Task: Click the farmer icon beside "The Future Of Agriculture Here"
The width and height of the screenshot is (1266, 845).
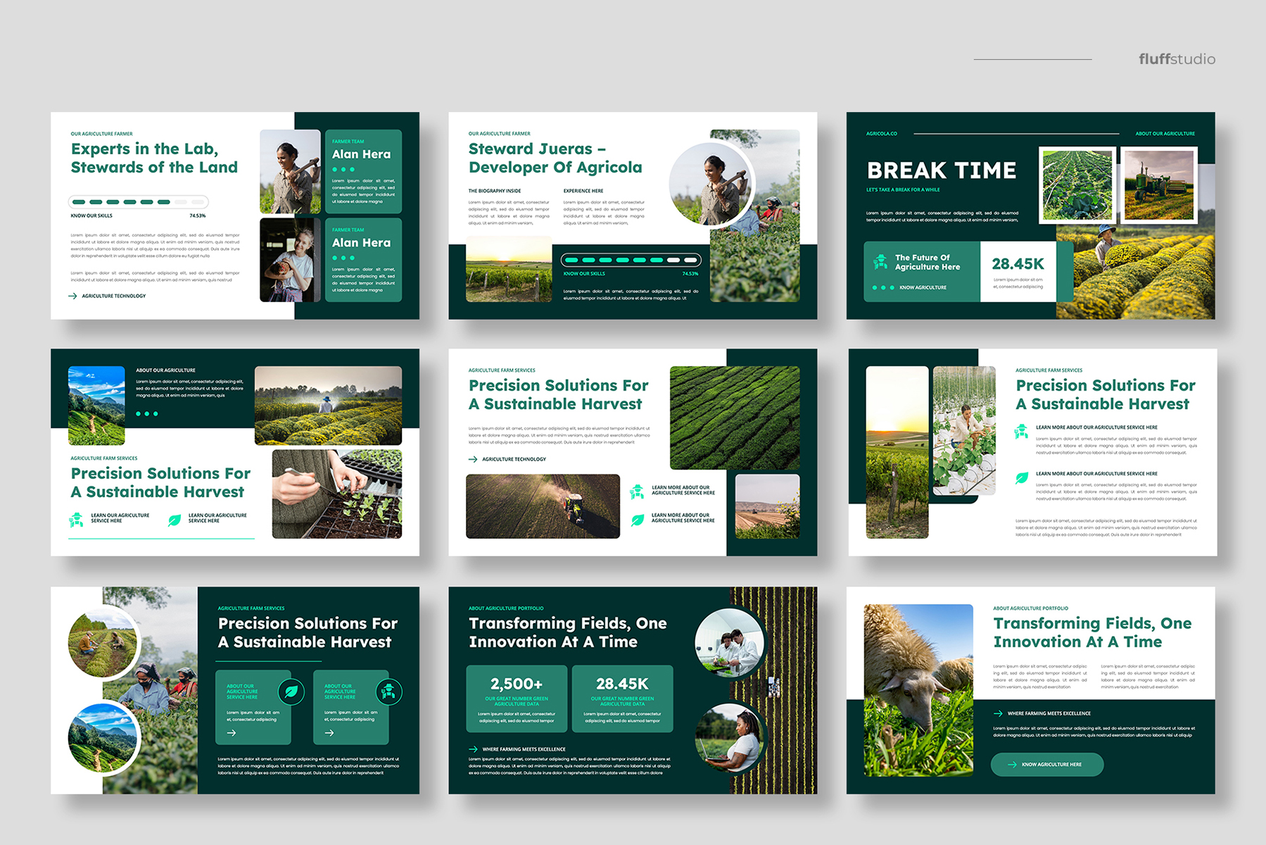Action: click(880, 262)
